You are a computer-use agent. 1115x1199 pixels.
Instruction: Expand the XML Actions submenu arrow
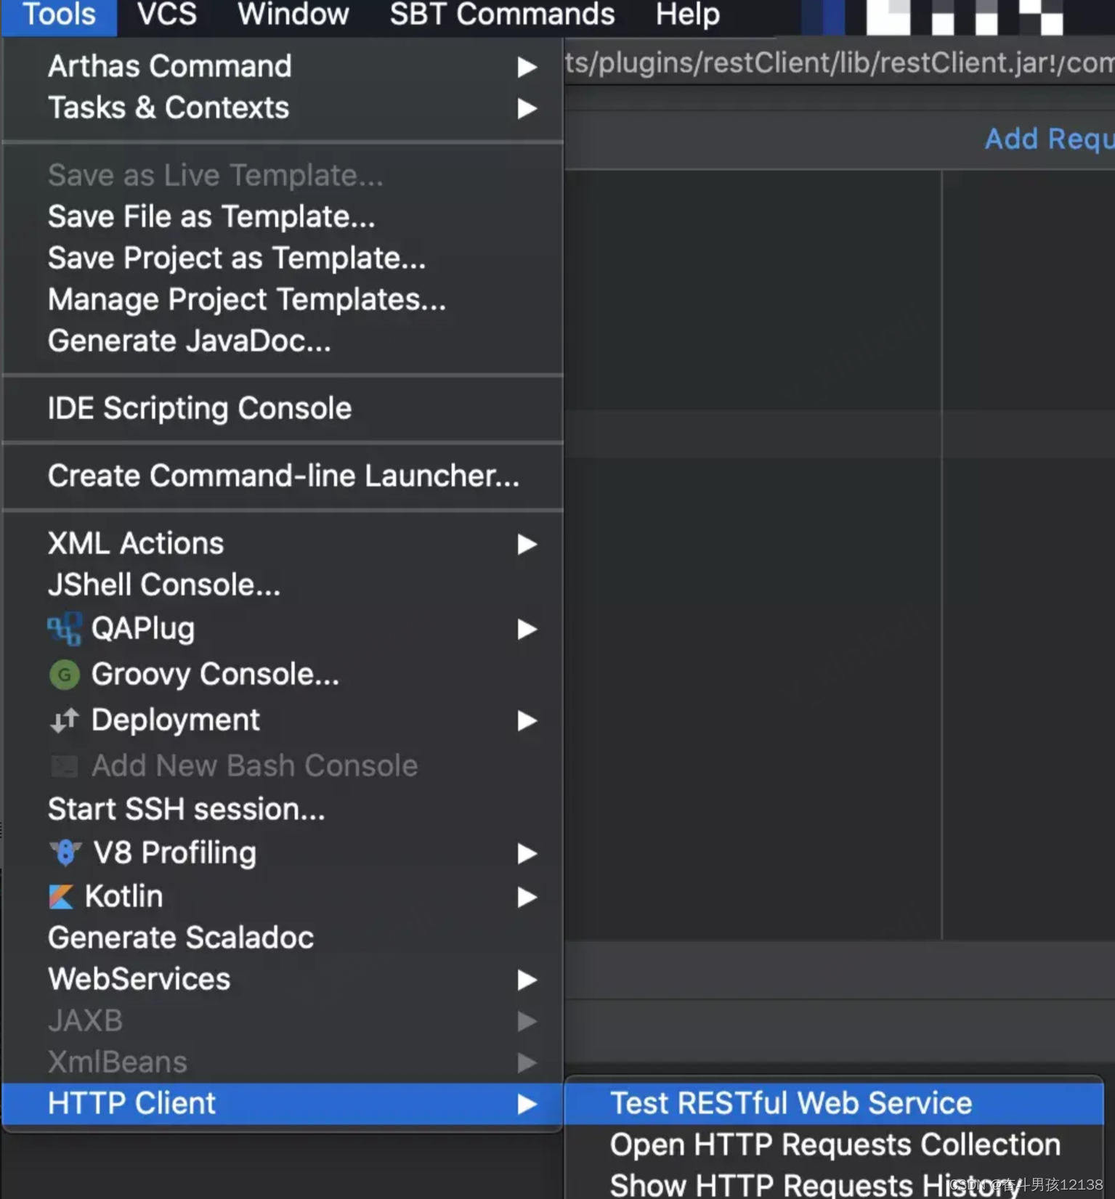pyautogui.click(x=527, y=544)
